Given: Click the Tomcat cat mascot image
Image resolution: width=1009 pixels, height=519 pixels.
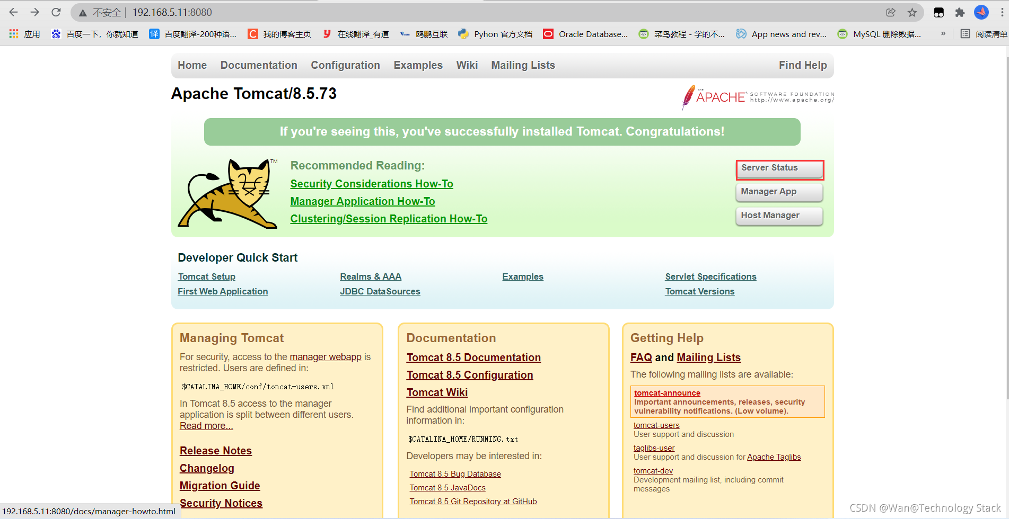Looking at the screenshot, I should pos(227,193).
